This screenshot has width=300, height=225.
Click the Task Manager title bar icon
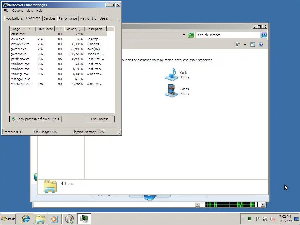pyautogui.click(x=5, y=5)
